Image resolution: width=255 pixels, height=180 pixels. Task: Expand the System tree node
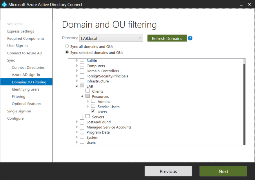77,137
